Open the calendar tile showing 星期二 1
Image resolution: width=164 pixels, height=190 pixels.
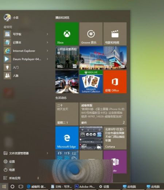pyautogui.click(x=67, y=114)
